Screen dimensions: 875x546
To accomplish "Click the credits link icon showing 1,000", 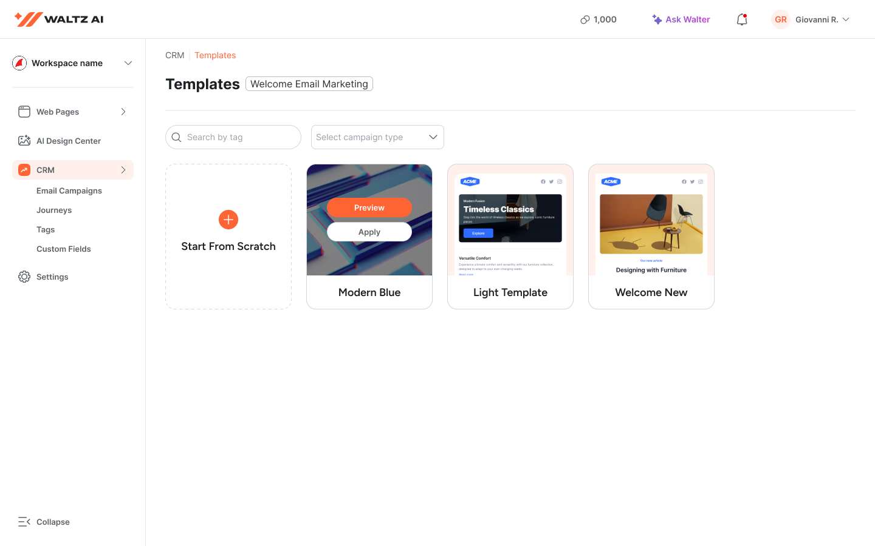I will point(585,19).
